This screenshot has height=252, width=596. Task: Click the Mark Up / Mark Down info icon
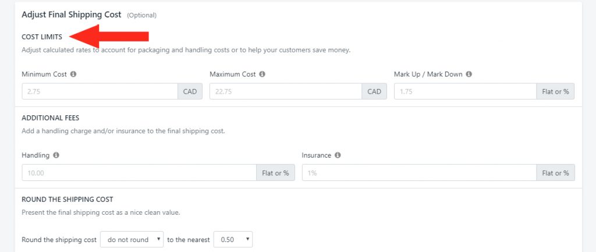(x=469, y=74)
